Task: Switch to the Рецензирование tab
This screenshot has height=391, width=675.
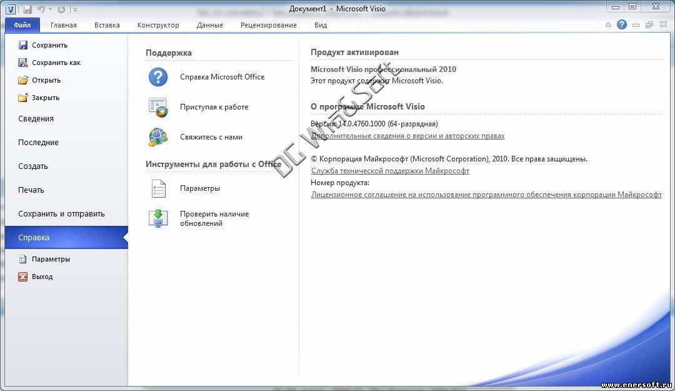Action: (269, 25)
